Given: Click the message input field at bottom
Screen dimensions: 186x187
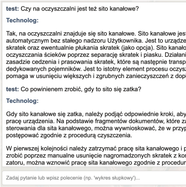Looking at the screenshot, I should click(x=94, y=178).
